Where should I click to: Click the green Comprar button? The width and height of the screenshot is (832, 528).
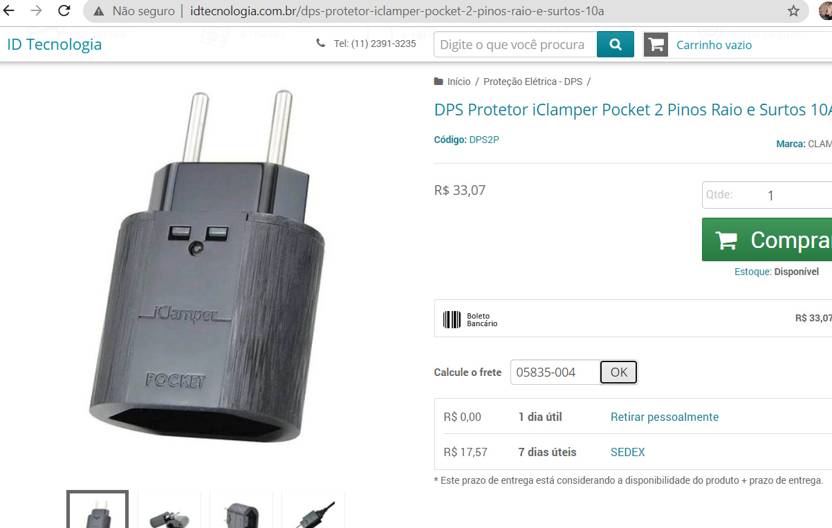pos(767,240)
